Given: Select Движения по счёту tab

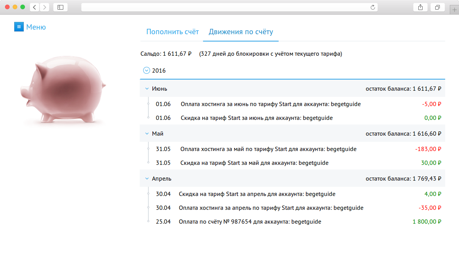Looking at the screenshot, I should click(241, 32).
